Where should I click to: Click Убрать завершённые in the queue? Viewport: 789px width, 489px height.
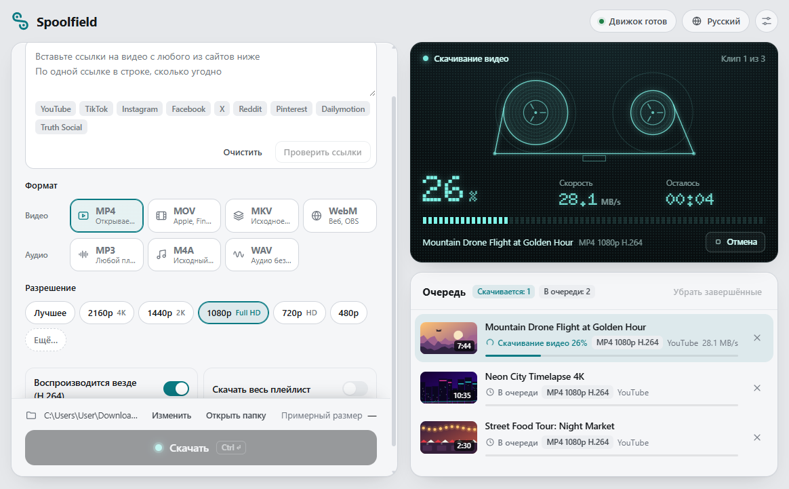717,292
